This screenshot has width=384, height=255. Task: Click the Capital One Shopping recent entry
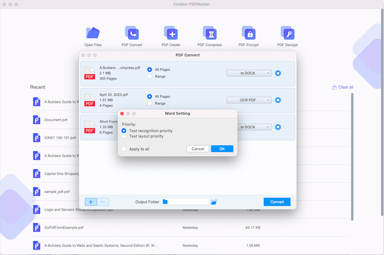point(61,174)
